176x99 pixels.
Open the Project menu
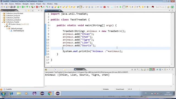[38, 4]
